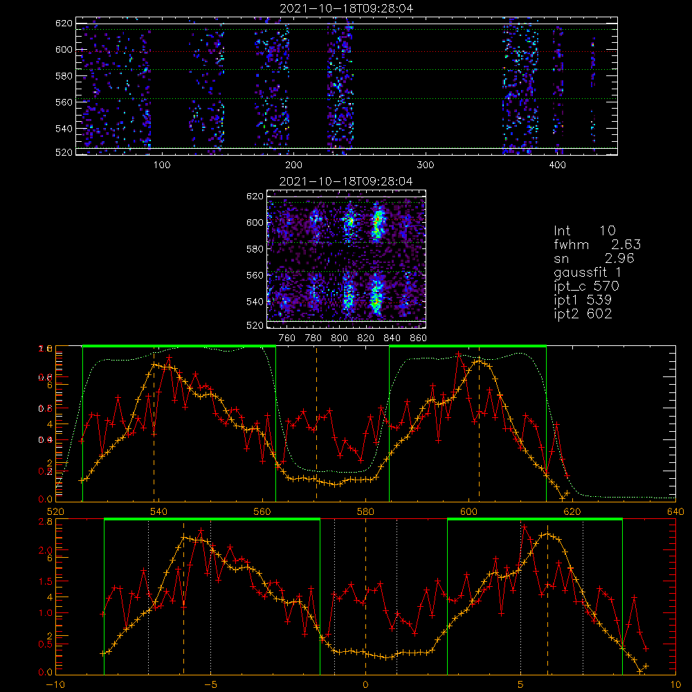Viewport: 692px width, 692px height.
Task: Click the '860' x-axis label under the middle image
Action: [419, 338]
